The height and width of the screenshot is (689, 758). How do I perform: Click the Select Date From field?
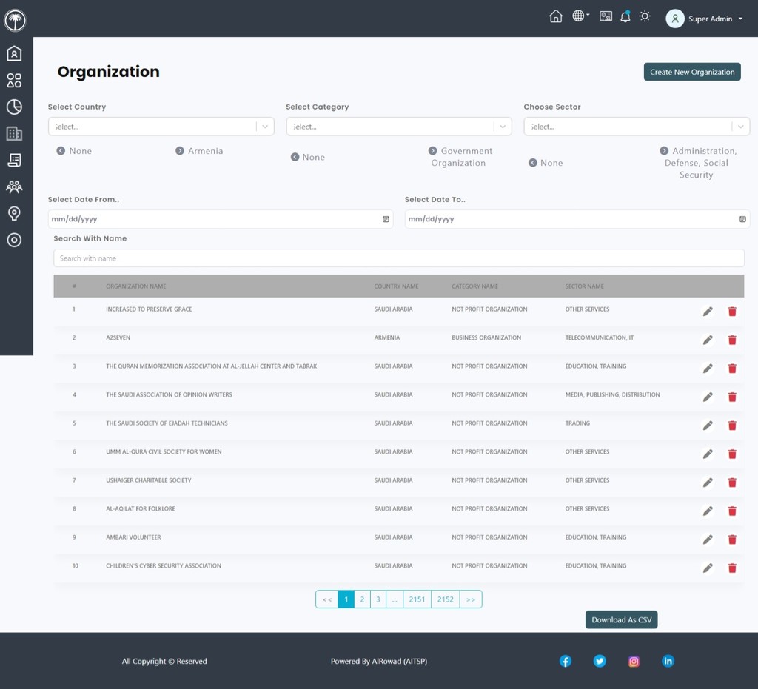[x=221, y=219]
